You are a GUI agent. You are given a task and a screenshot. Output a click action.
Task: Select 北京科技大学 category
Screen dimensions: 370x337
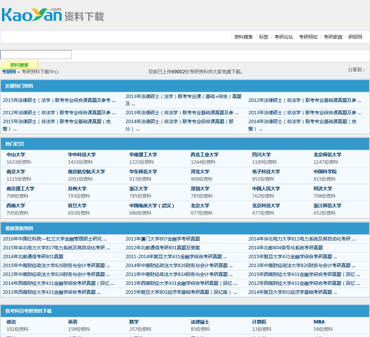pos(266,206)
